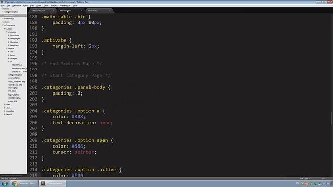Click the line and column status indicator

click(x=9, y=179)
